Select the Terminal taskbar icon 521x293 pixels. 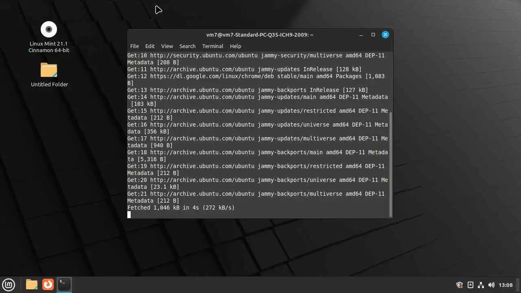[64, 284]
